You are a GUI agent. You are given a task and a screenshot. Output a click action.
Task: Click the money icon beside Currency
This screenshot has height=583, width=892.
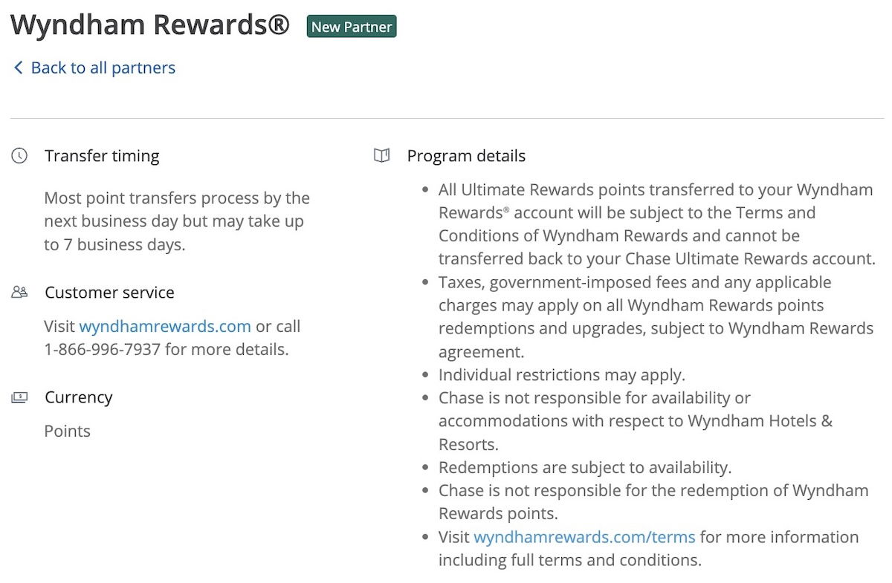(x=19, y=397)
